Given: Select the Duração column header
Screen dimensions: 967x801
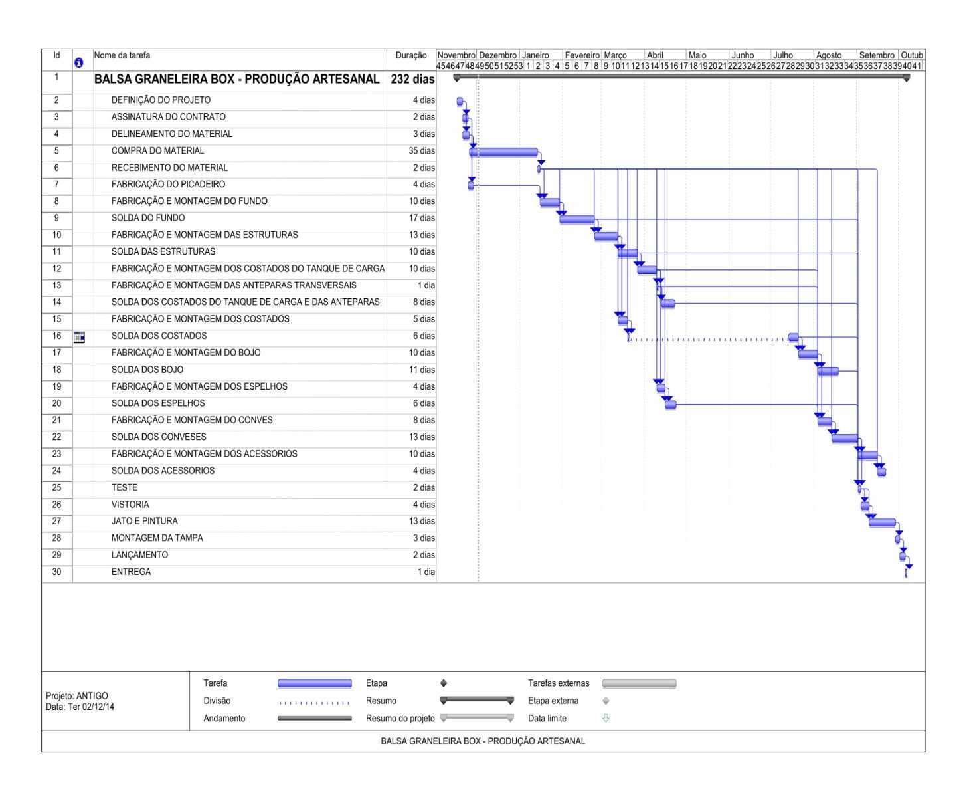Looking at the screenshot, I should click(411, 56).
